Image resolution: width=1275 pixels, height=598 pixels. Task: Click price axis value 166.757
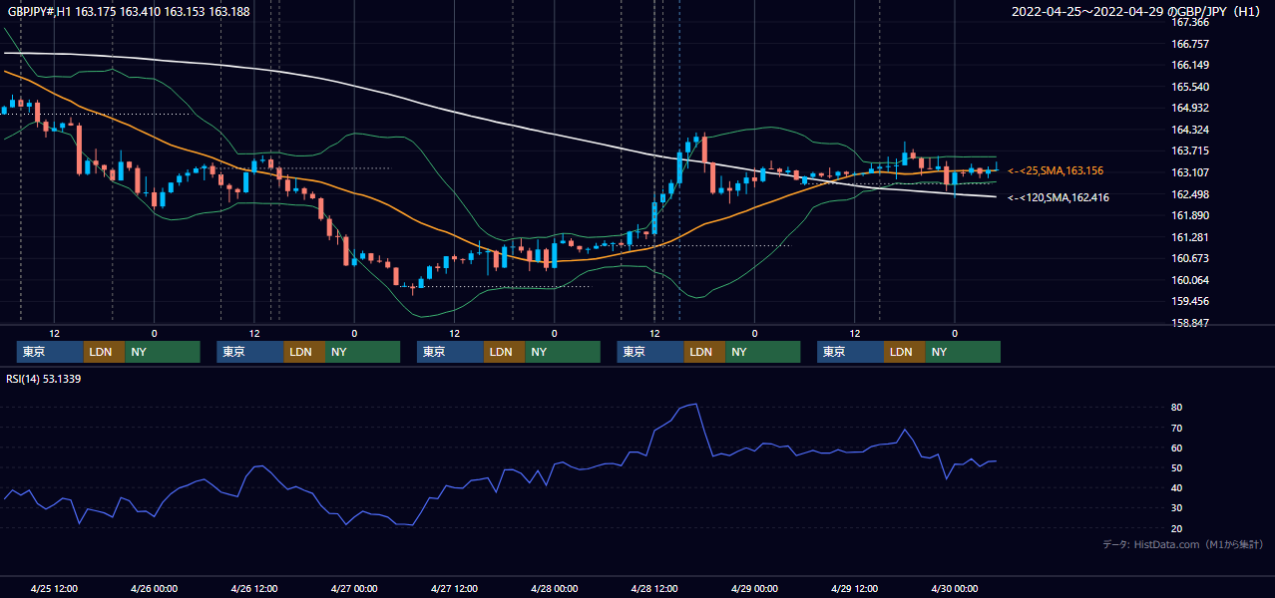point(1189,44)
